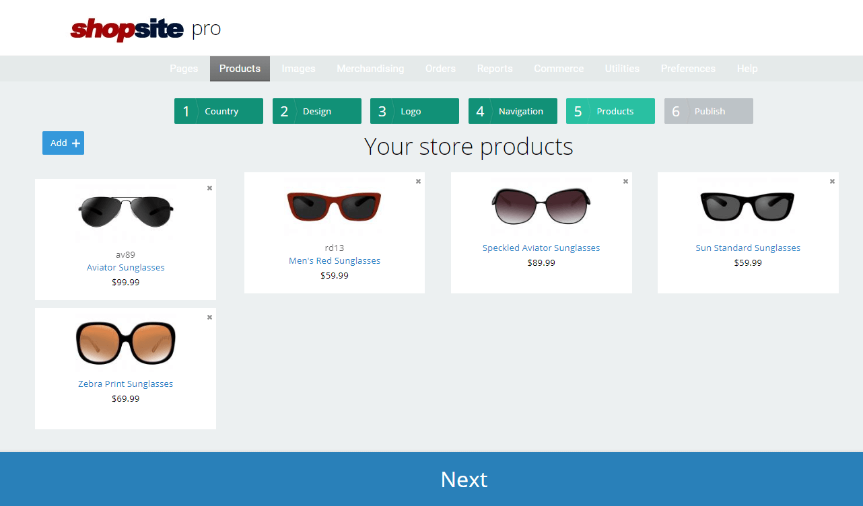This screenshot has width=863, height=506.
Task: Open the Zebra Print Sunglasses link
Action: click(x=126, y=384)
